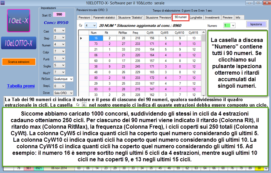Image resolution: width=271 pixels, height=173 pixels.
Task: Open the Preview tab
Action: pyautogui.click(x=227, y=18)
